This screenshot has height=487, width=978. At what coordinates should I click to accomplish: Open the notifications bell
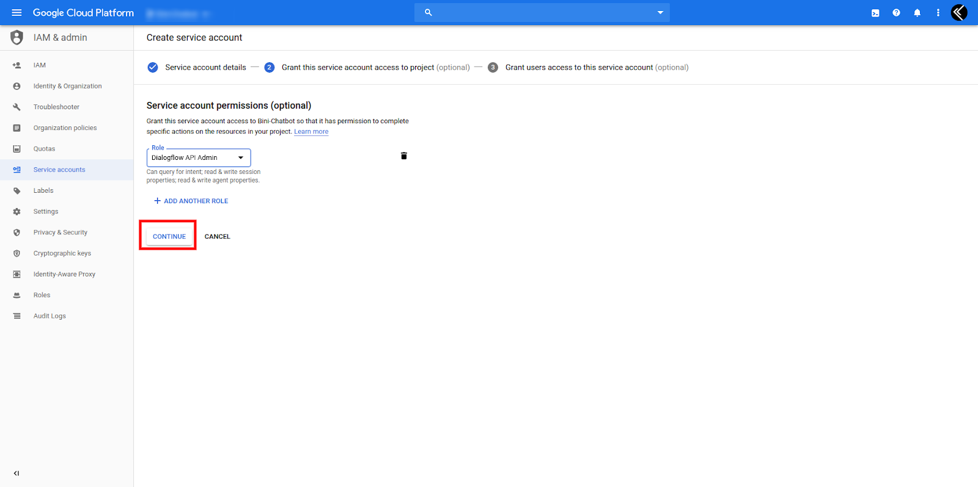pyautogui.click(x=917, y=13)
